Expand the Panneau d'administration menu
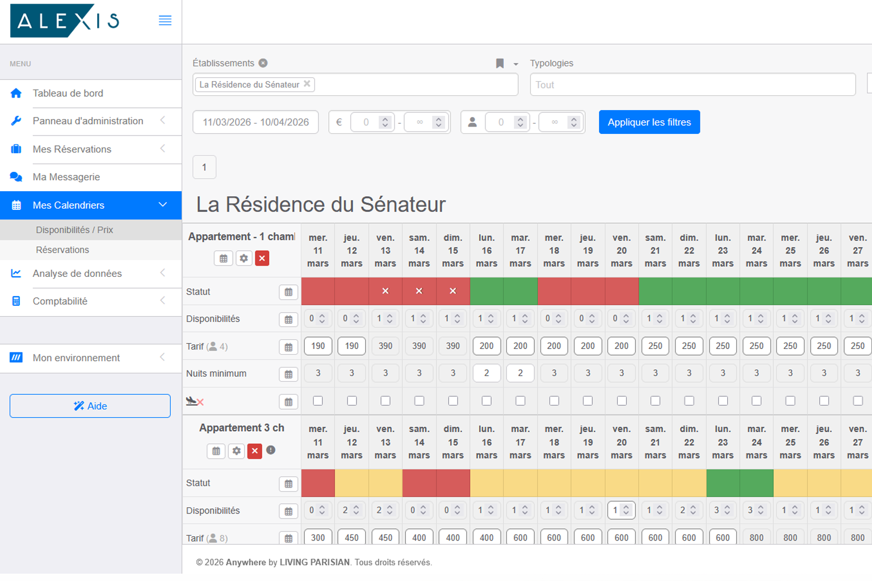Image resolution: width=872 pixels, height=581 pixels. point(88,121)
